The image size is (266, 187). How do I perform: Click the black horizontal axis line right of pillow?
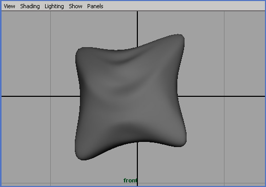221,96
